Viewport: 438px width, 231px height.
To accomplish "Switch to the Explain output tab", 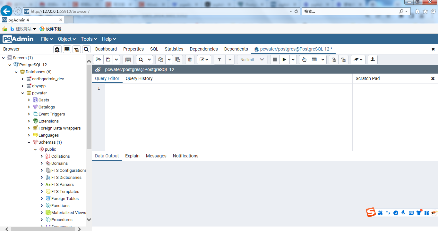I will click(x=132, y=156).
